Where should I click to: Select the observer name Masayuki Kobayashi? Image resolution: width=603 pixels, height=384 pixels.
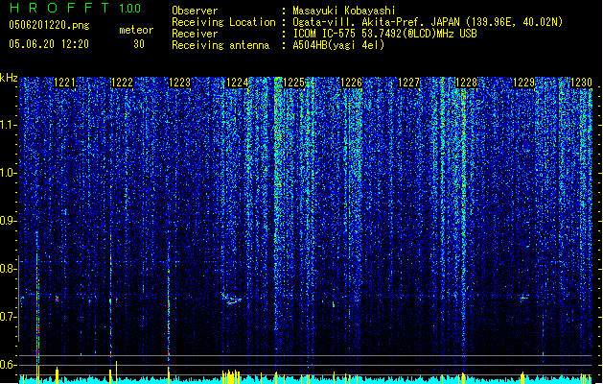click(344, 11)
